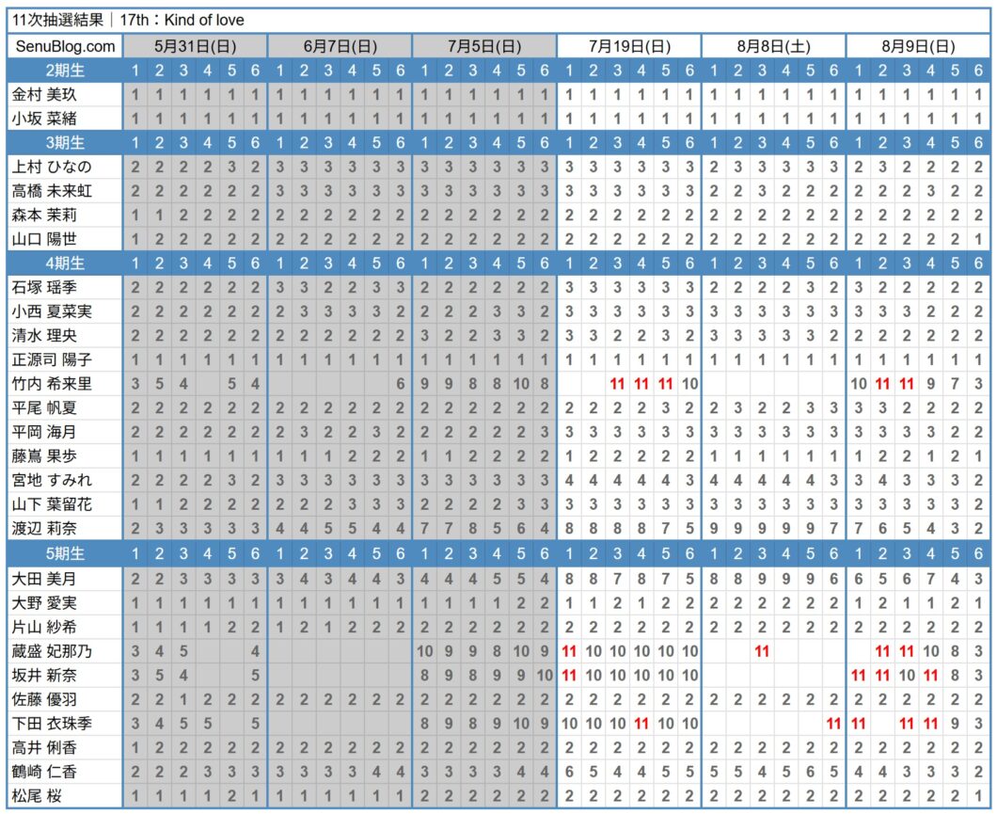Click the 8月8日(土) date header

tap(774, 46)
